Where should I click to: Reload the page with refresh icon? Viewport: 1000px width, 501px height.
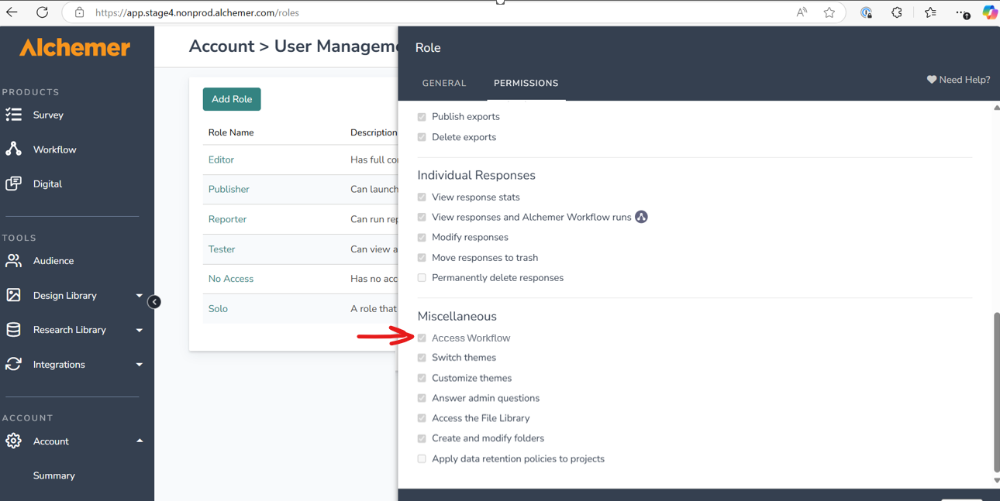point(42,12)
